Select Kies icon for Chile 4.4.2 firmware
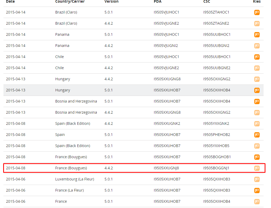Screen dimensions: 271x208 point(257,68)
